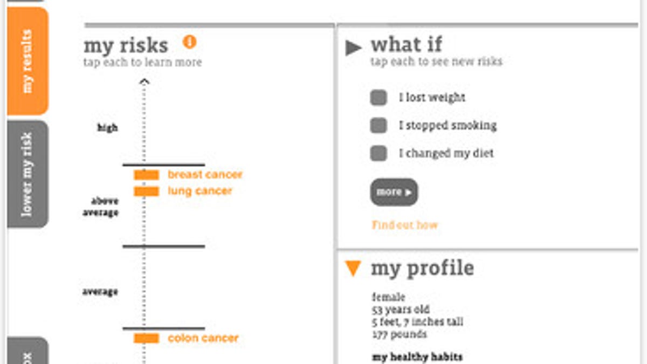Viewport: 647px width, 364px height.
Task: Click the orange info icon beside my risks
Action: pyautogui.click(x=189, y=42)
